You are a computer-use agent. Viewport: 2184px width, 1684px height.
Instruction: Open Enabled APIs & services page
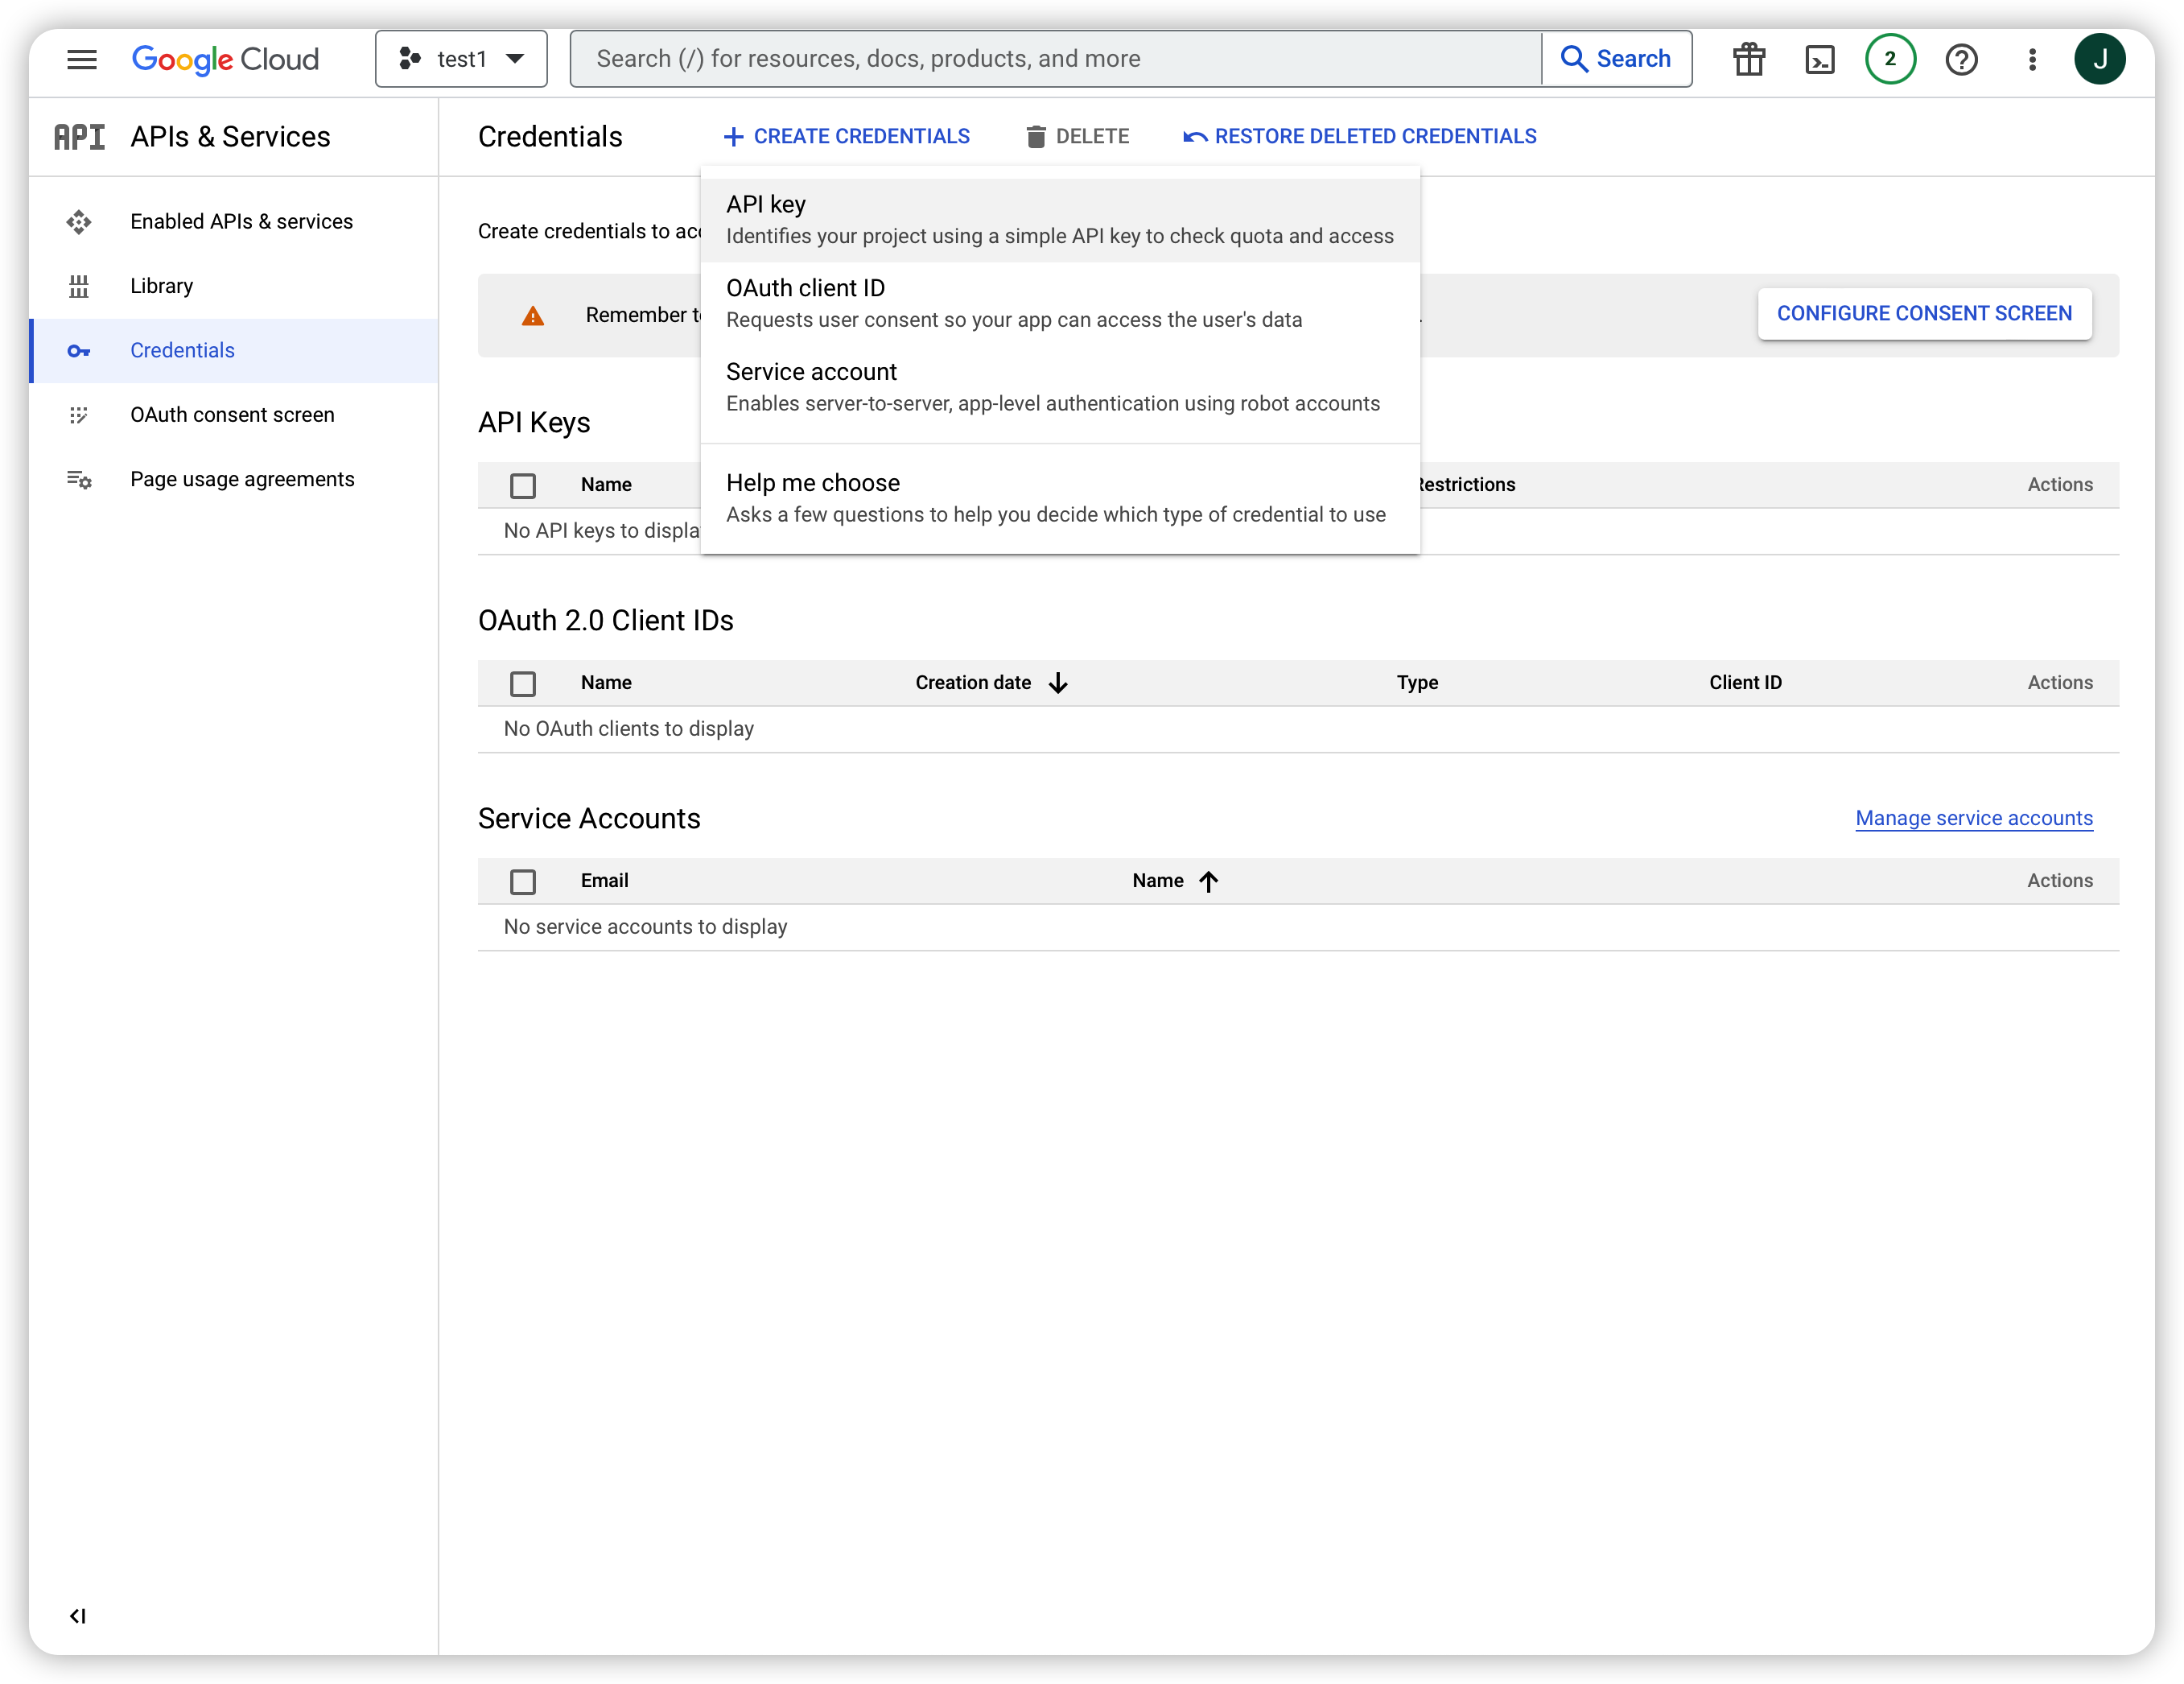tap(234, 222)
